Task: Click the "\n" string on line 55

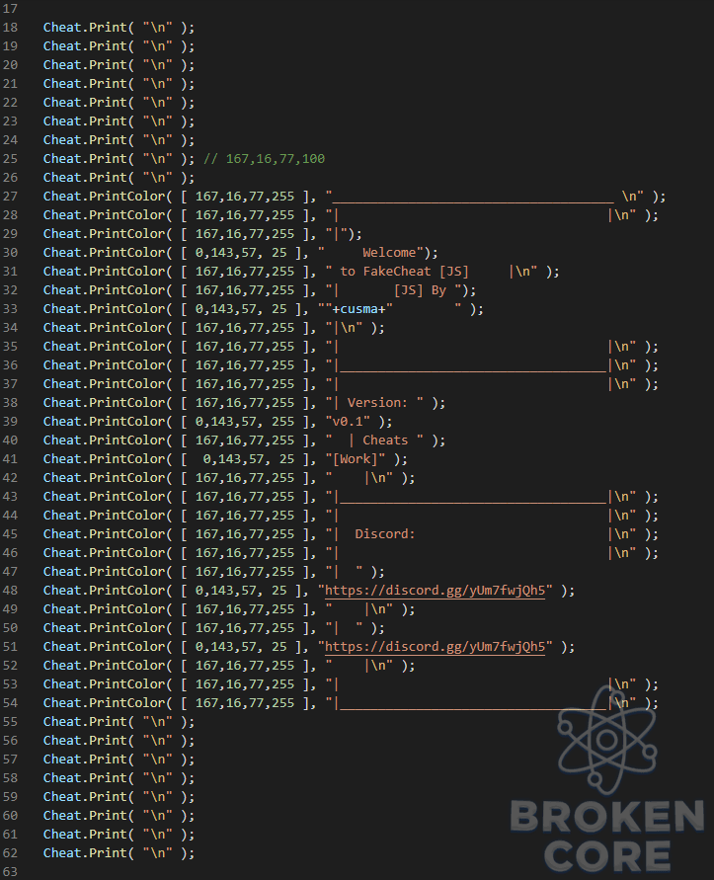Action: point(158,722)
